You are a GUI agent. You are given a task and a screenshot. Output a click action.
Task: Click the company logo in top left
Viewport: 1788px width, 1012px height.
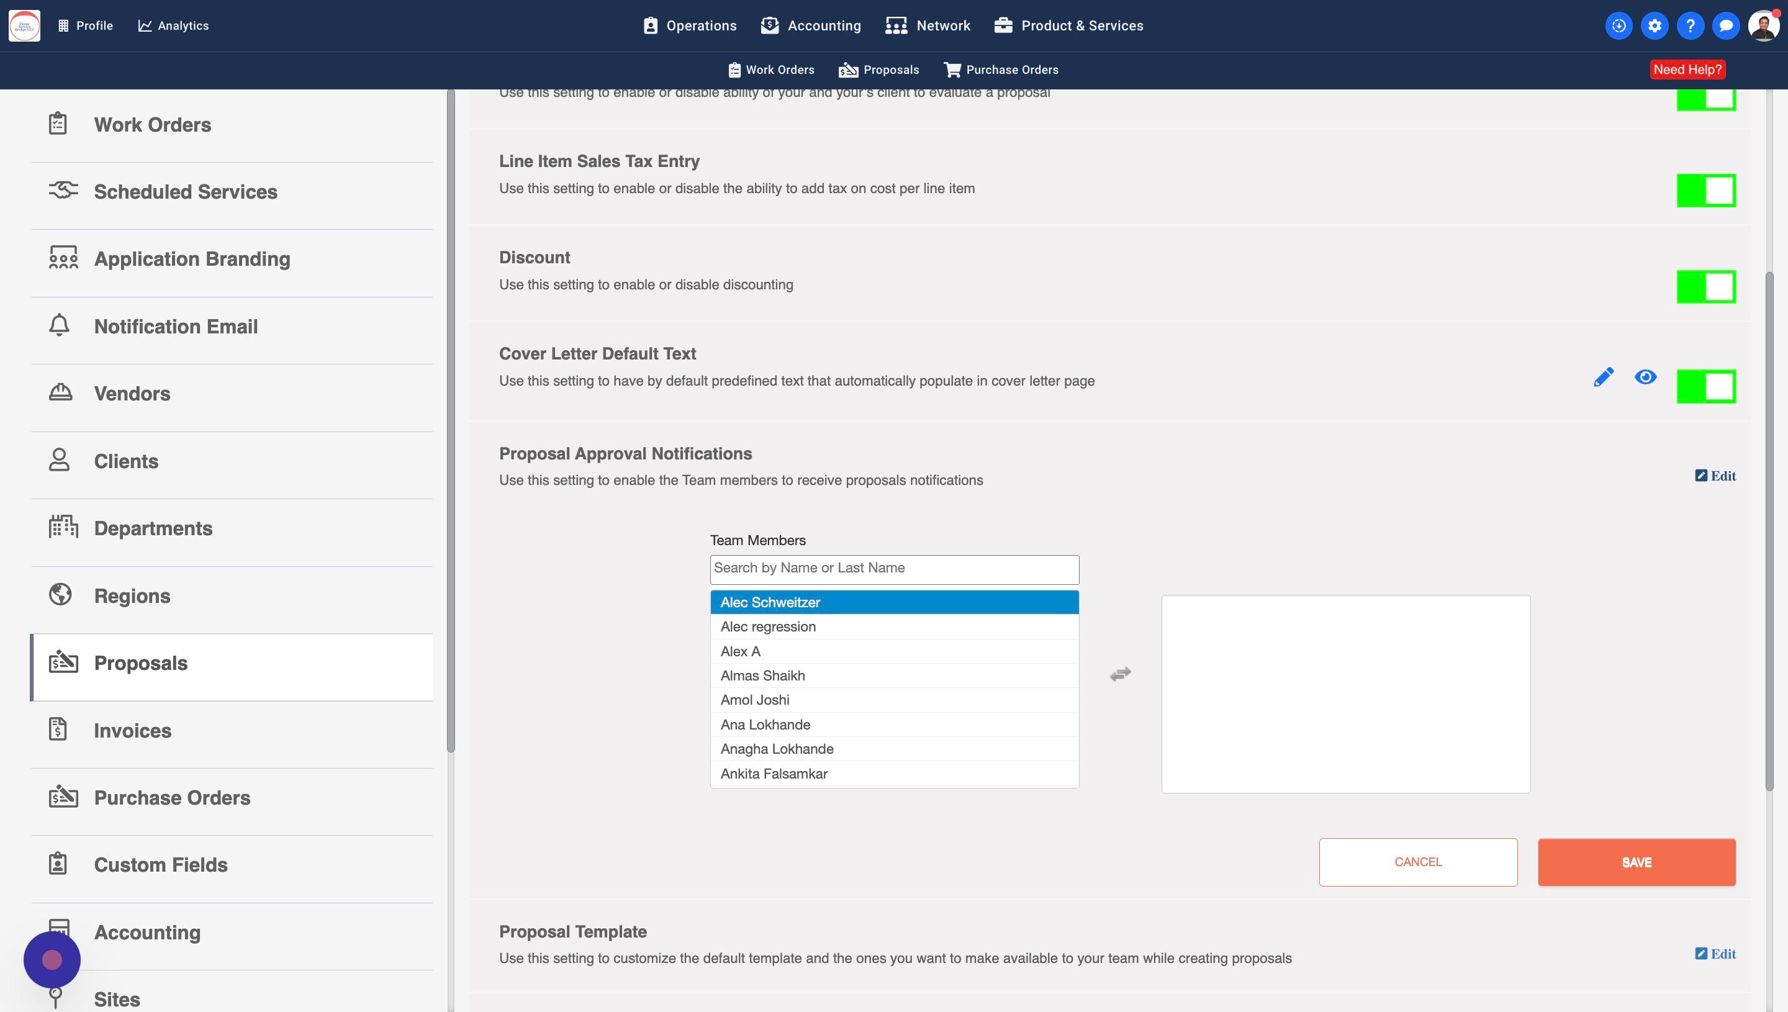tap(24, 25)
